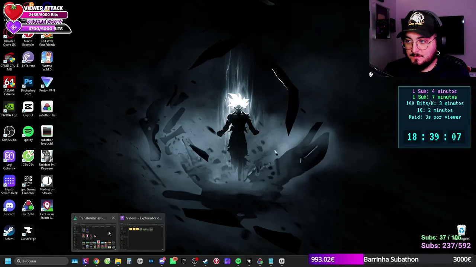Select the CapCut desktop shortcut

pyautogui.click(x=28, y=109)
